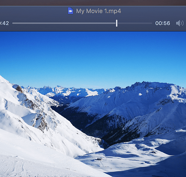Click the playhead handle on the scrubber
The width and height of the screenshot is (186, 177).
point(117,23)
